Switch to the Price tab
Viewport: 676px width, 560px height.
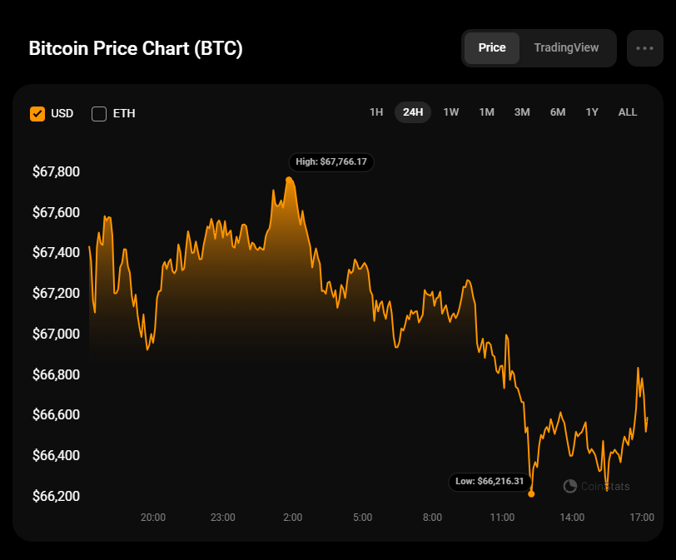click(x=492, y=48)
